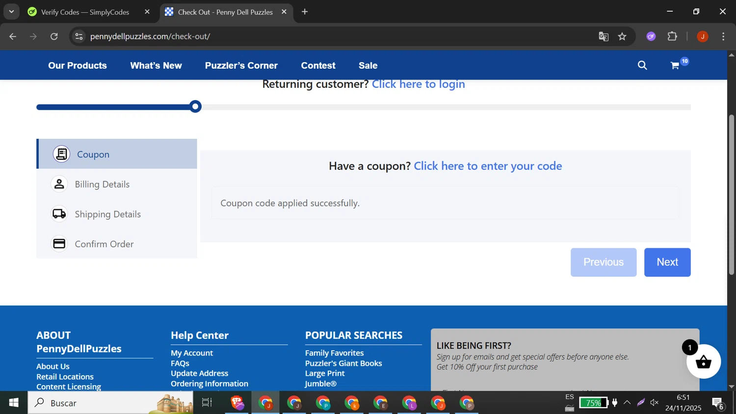The image size is (736, 414).
Task: Close the Check Out Penny Dell Puzzles tab
Action: (x=284, y=12)
